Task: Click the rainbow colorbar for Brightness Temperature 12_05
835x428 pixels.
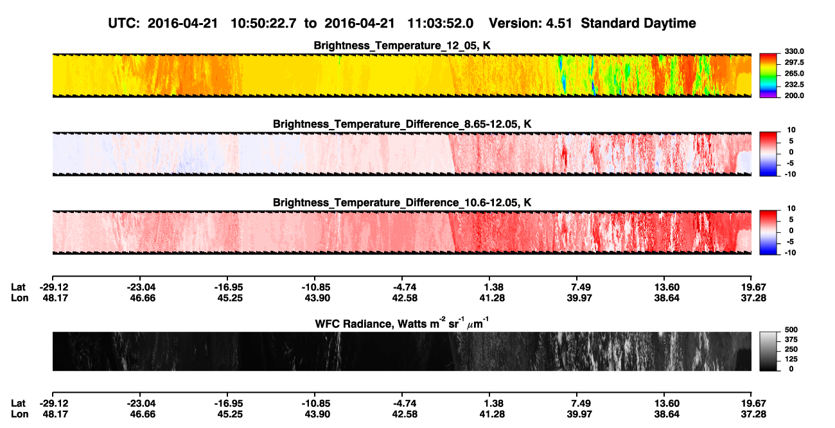Action: [x=768, y=75]
